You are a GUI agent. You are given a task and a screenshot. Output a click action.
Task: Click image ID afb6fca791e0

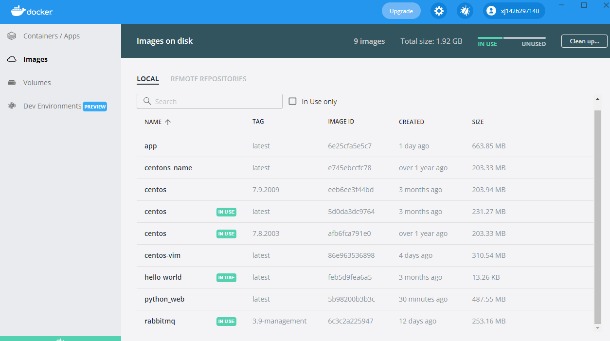pyautogui.click(x=349, y=233)
